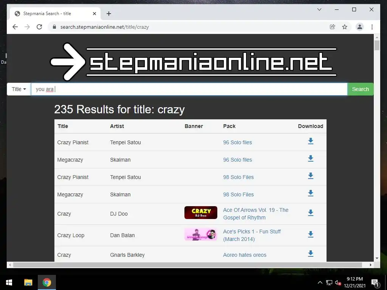Viewport: 387px width, 290px height.
Task: Open 98 Solo Files link for Crazy Pianist
Action: [238, 177]
